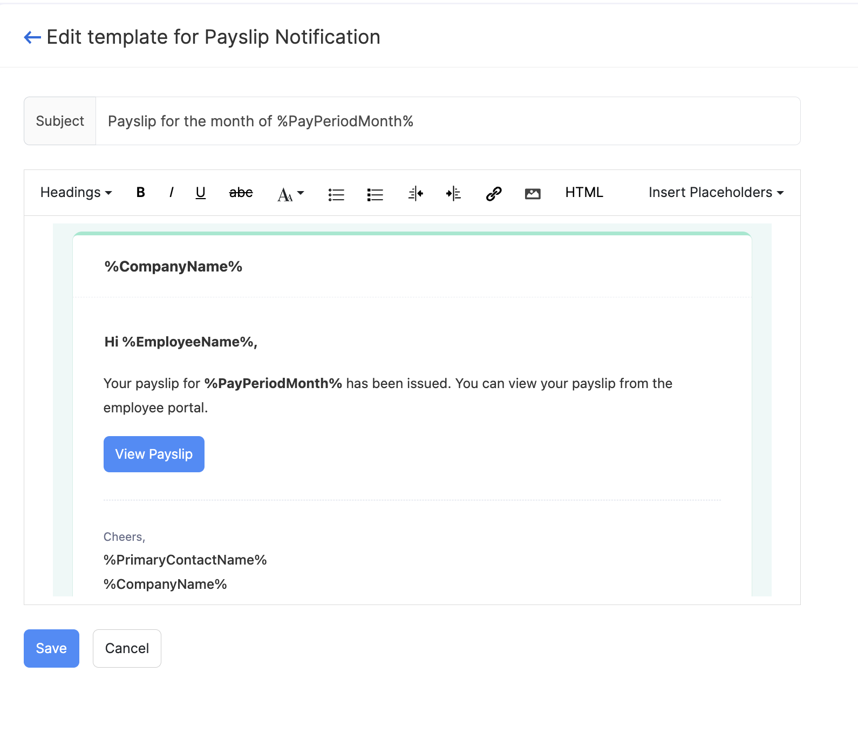Image resolution: width=858 pixels, height=747 pixels.
Task: Apply strikethrough formatting
Action: coord(241,193)
